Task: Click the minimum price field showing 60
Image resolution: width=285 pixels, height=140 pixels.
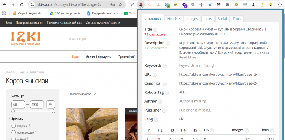Action: pyautogui.click(x=18, y=105)
